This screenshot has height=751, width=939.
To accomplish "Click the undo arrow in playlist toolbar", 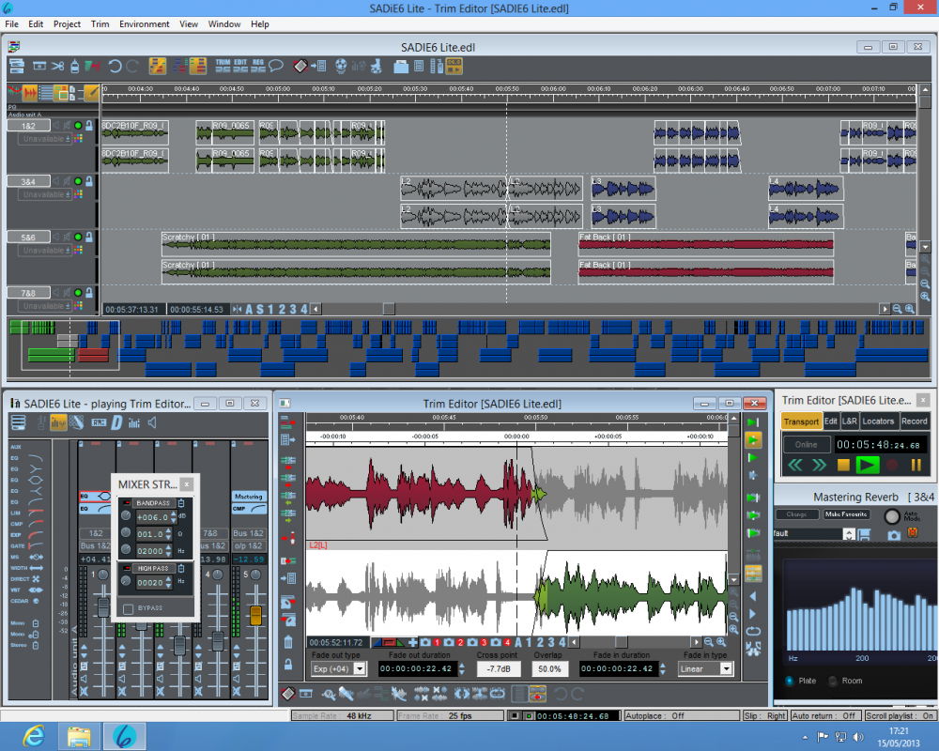I will (115, 66).
